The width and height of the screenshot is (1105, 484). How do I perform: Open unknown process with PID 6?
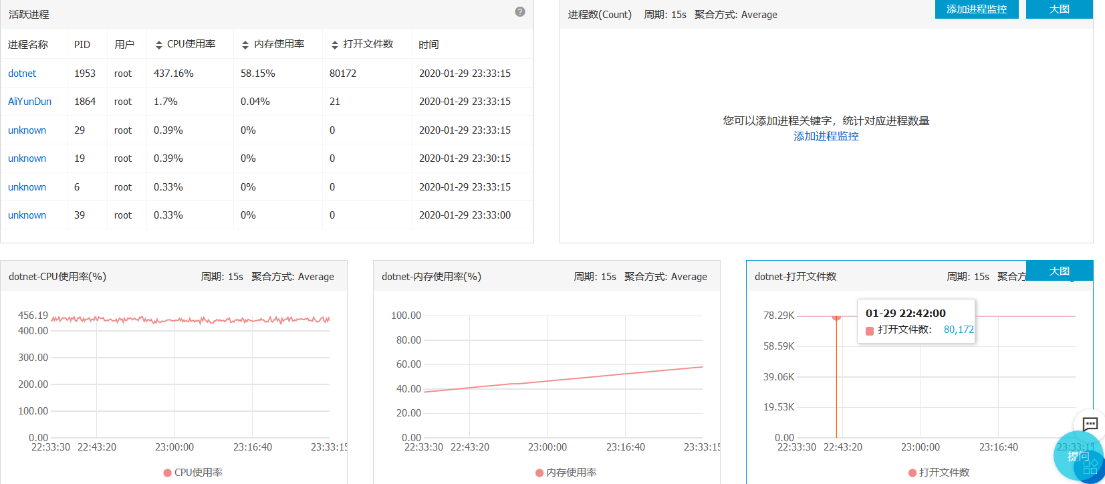click(x=27, y=187)
